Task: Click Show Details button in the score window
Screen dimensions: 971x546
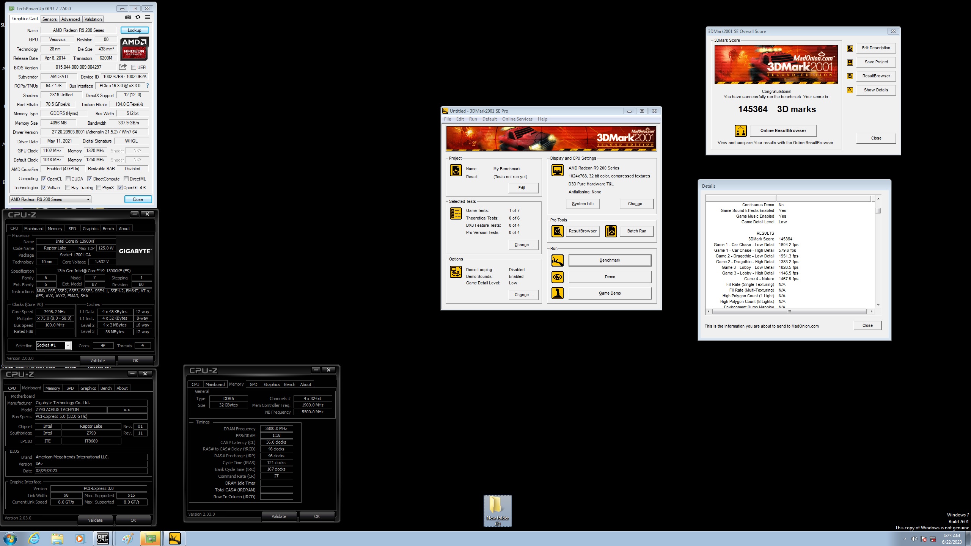Action: pos(876,90)
